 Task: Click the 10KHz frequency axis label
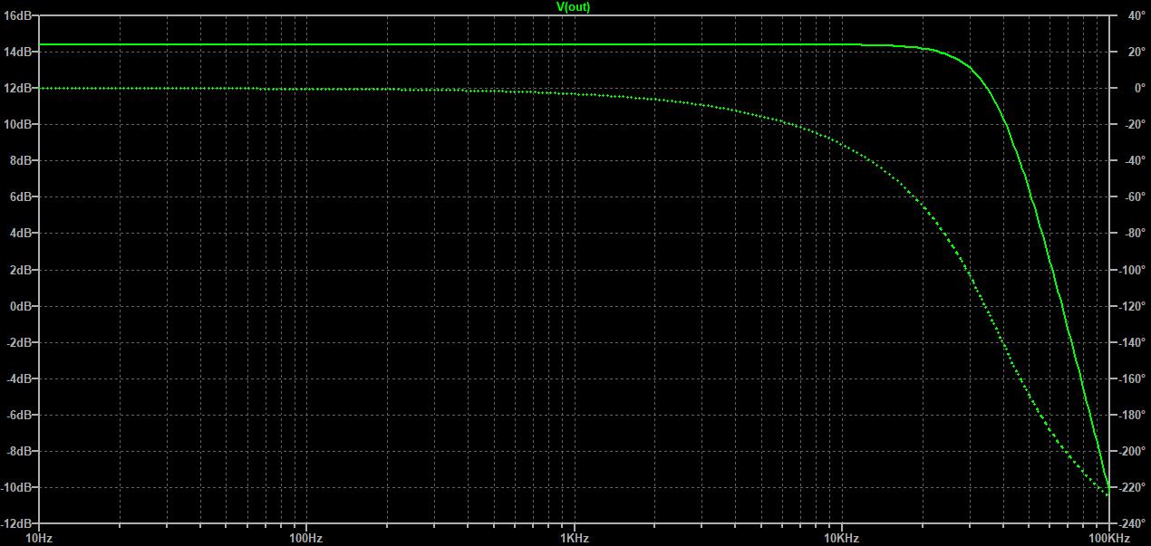coord(842,538)
